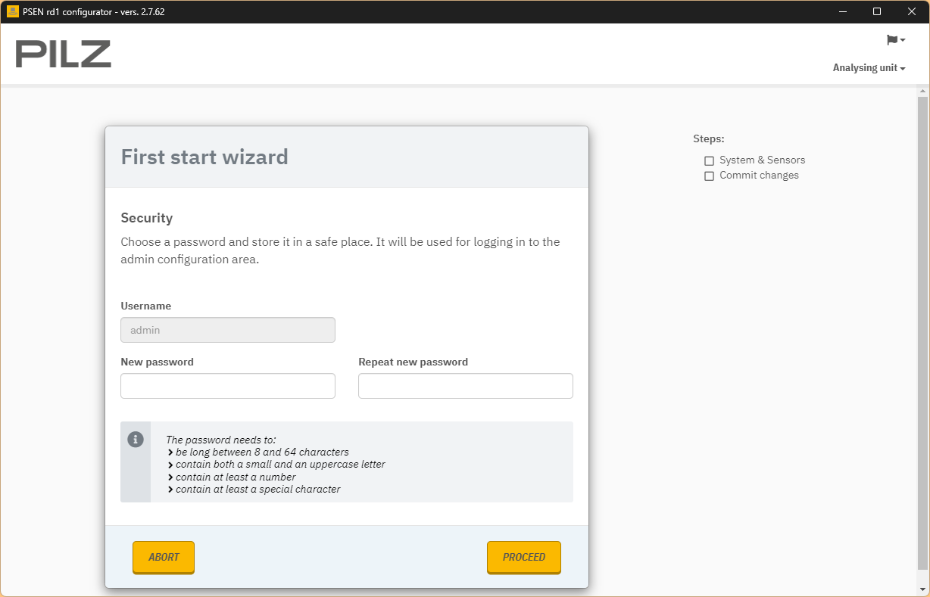Focus the New password field

click(228, 386)
